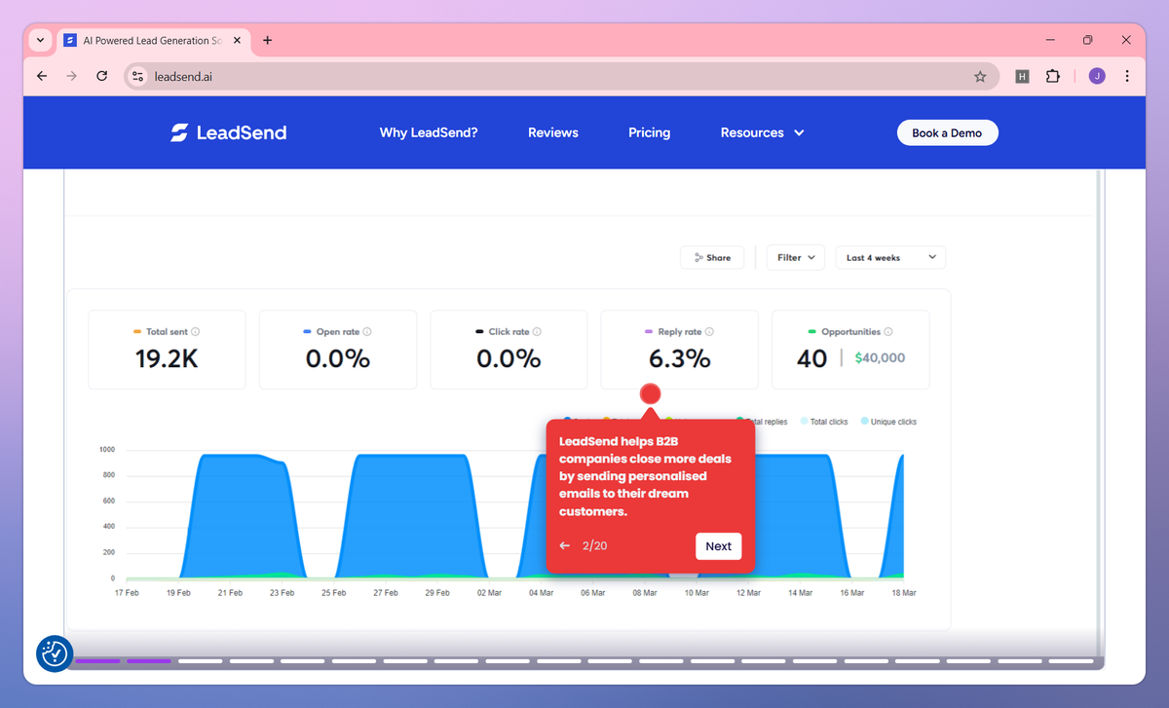This screenshot has width=1169, height=708.
Task: Expand the Resources menu in the navbar
Action: click(x=763, y=132)
